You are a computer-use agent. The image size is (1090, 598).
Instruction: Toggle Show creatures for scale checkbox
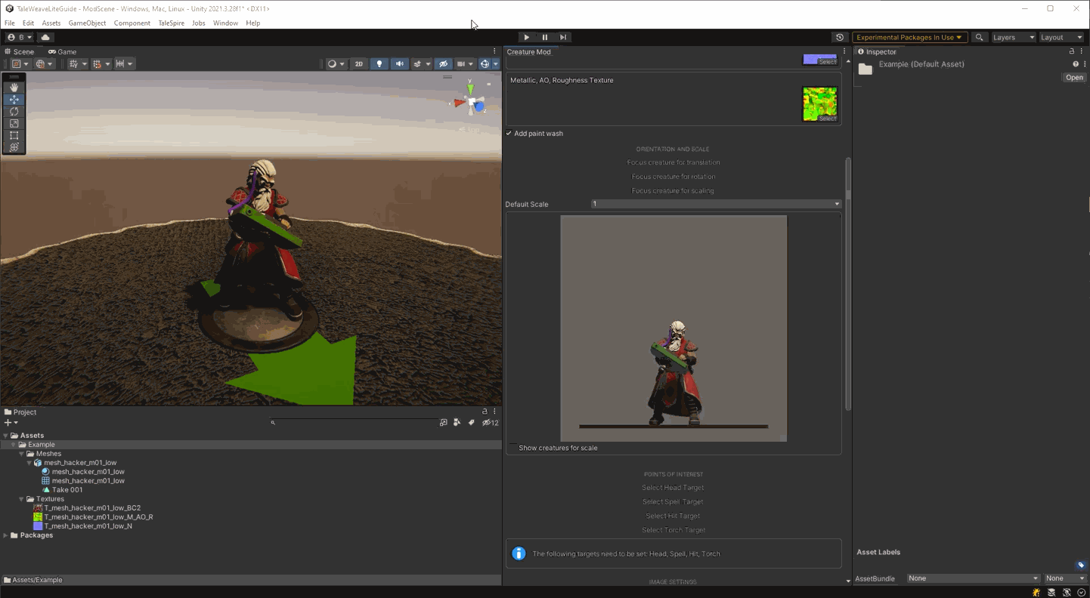coord(514,448)
